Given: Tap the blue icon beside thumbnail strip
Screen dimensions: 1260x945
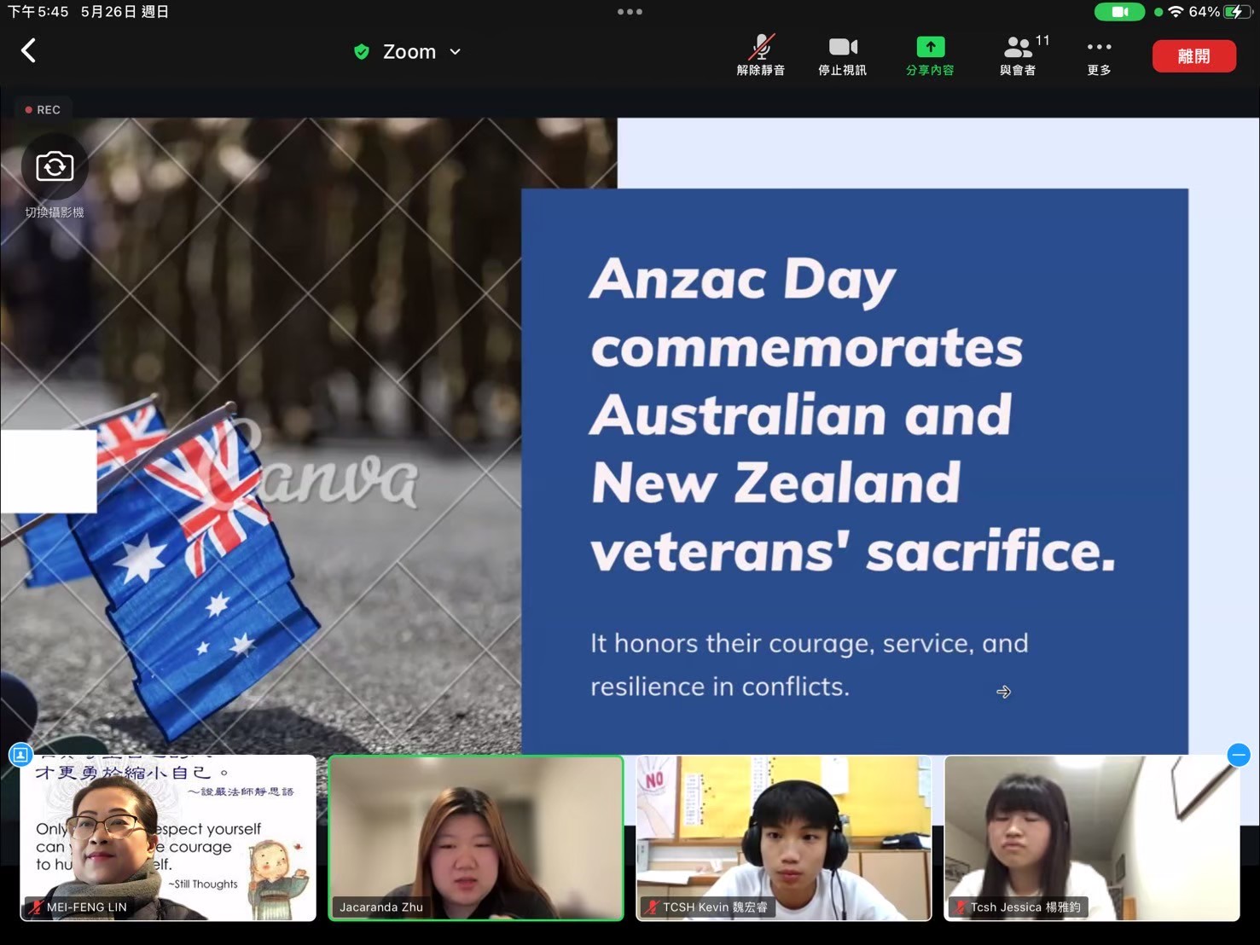Looking at the screenshot, I should (20, 755).
